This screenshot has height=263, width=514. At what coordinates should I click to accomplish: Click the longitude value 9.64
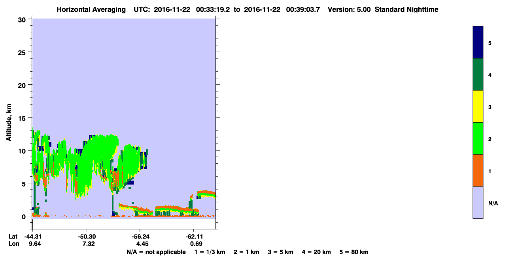(34, 244)
